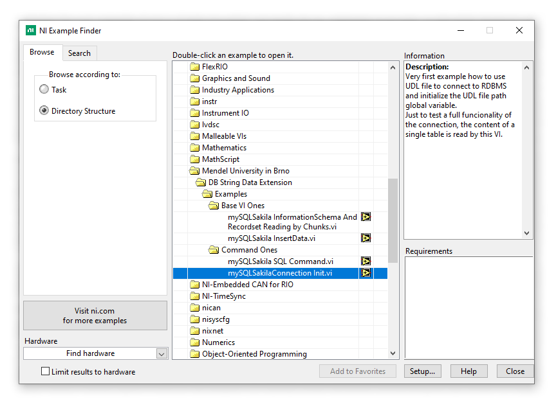Select the Task radio button
Screen dimensions: 556x408
44,90
